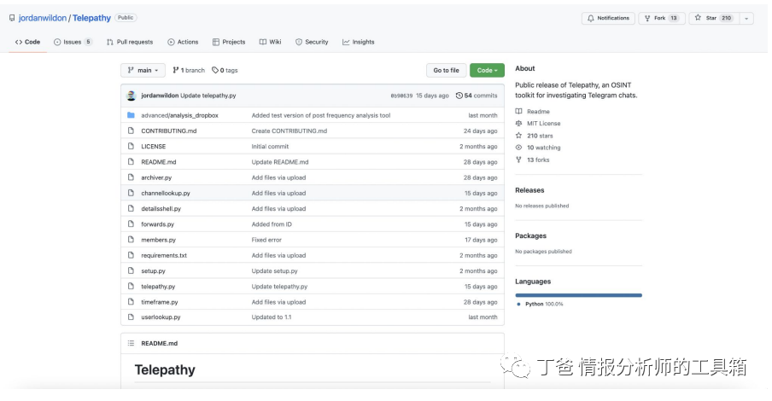Image resolution: width=772 pixels, height=401 pixels.
Task: Click file icon beside detailsshell.py
Action: [x=131, y=209]
